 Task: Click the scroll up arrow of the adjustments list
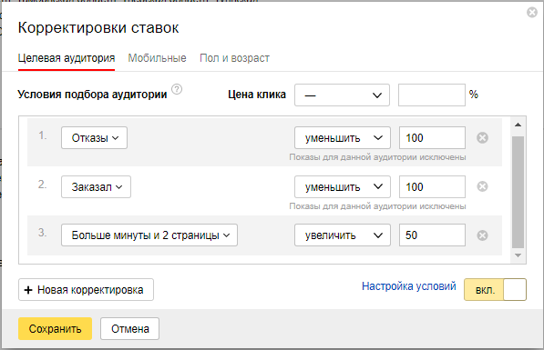pos(518,125)
